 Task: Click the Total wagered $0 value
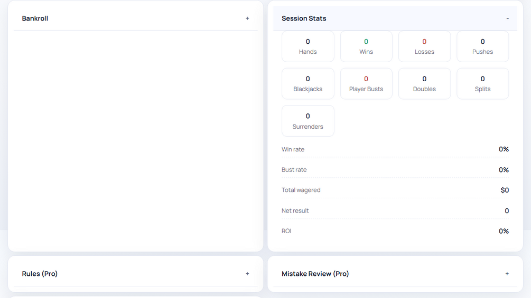[505, 190]
